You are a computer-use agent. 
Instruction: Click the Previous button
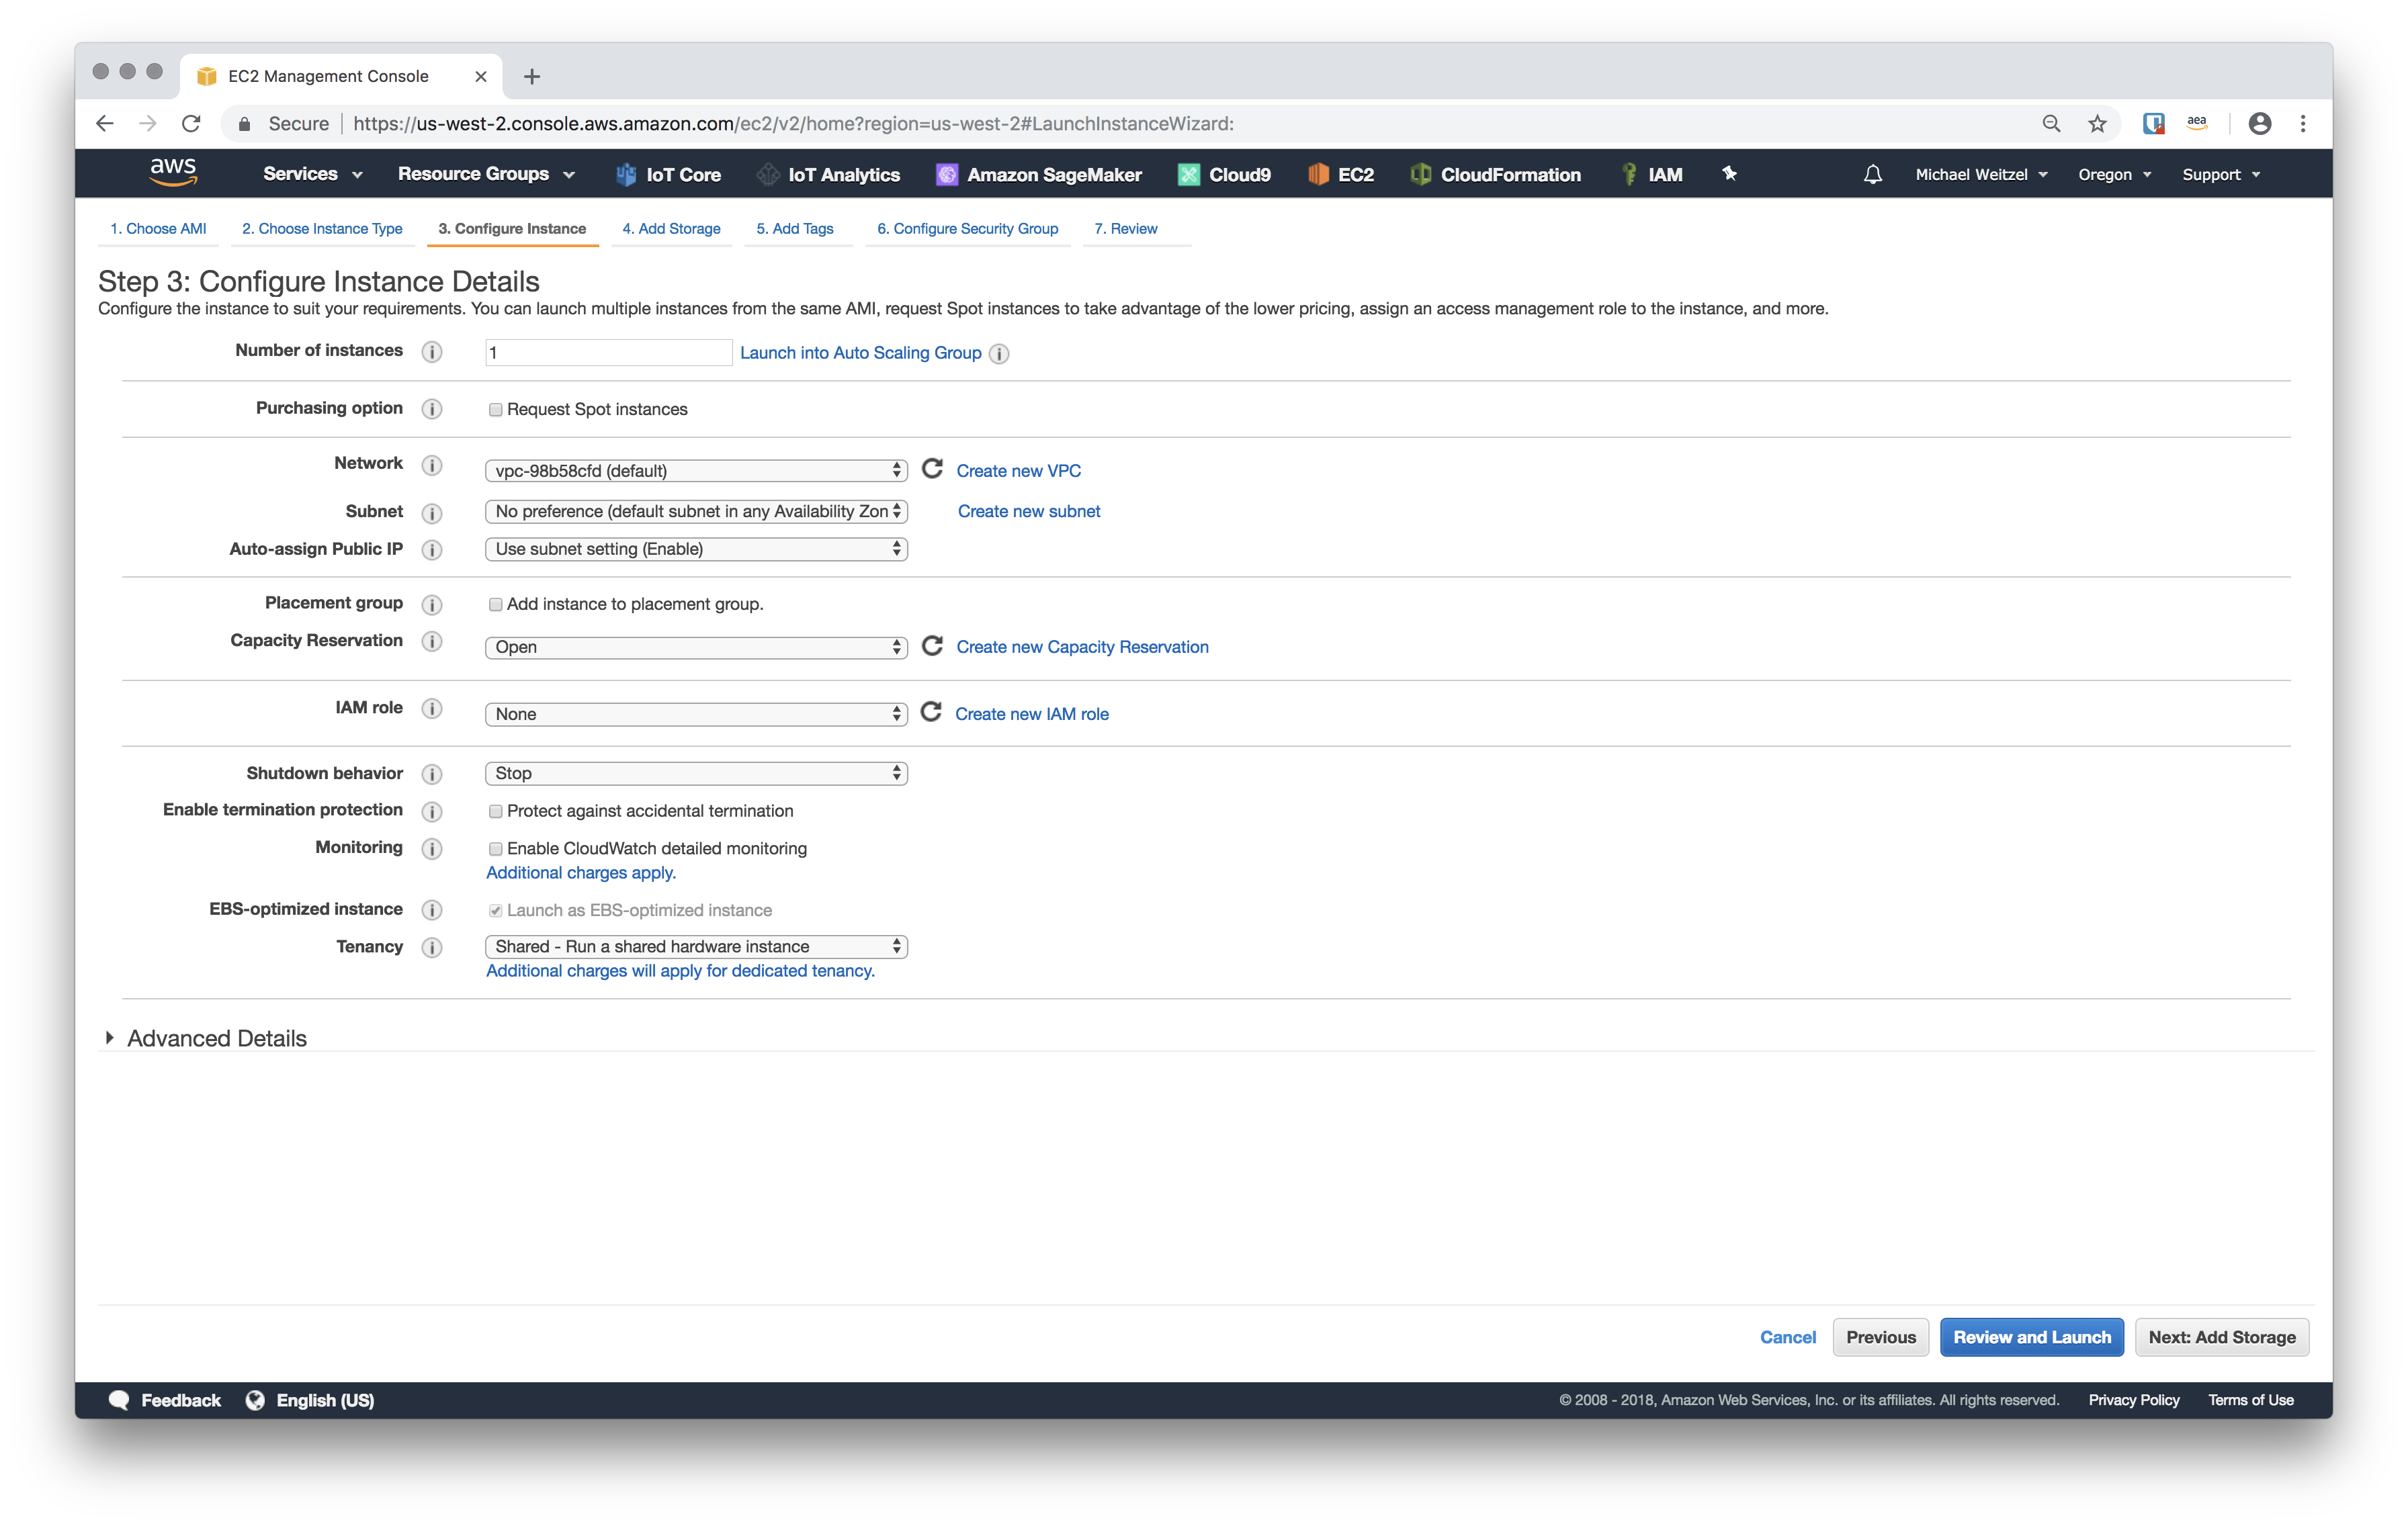1880,1337
